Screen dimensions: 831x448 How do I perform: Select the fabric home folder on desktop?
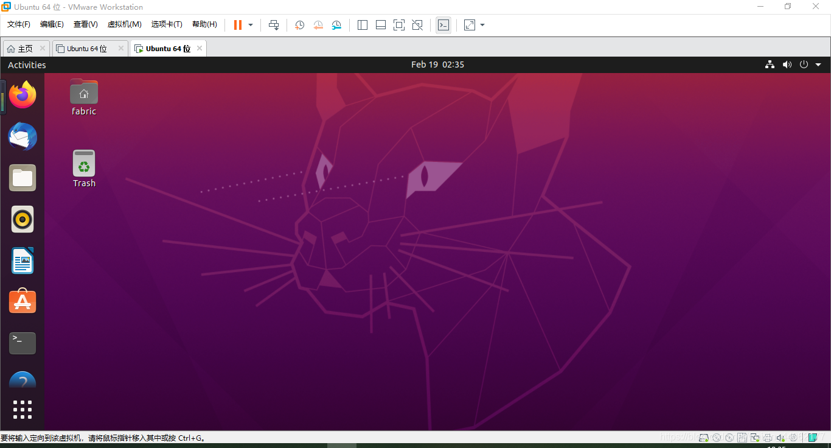(x=84, y=97)
